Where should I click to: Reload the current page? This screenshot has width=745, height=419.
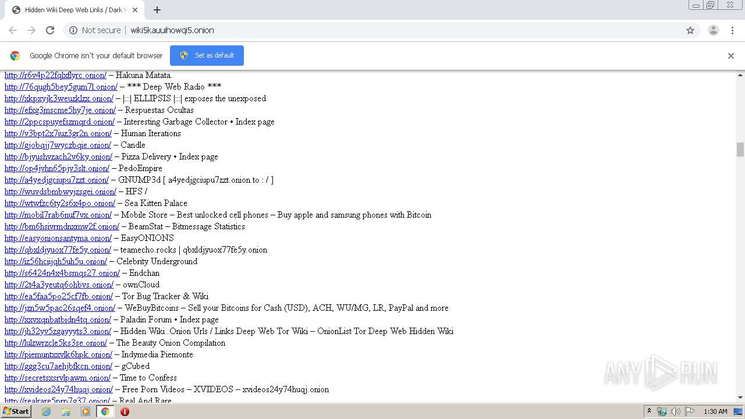pos(50,30)
